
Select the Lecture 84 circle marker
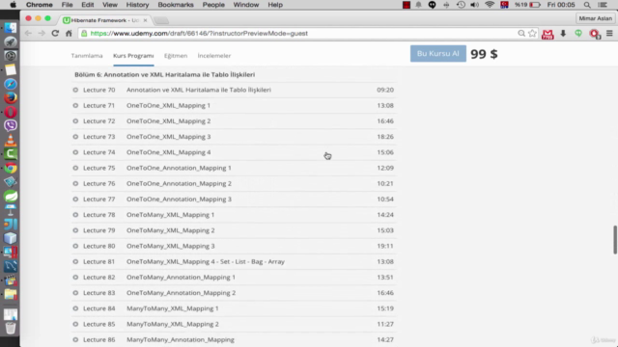tap(75, 308)
